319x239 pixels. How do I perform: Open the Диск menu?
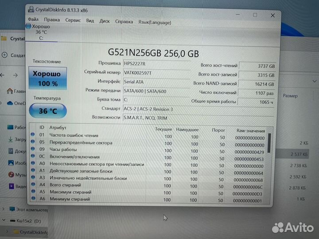[105, 21]
